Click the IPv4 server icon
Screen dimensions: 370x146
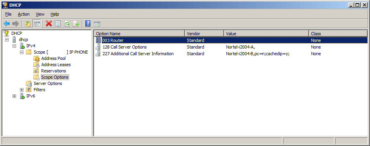[22, 46]
